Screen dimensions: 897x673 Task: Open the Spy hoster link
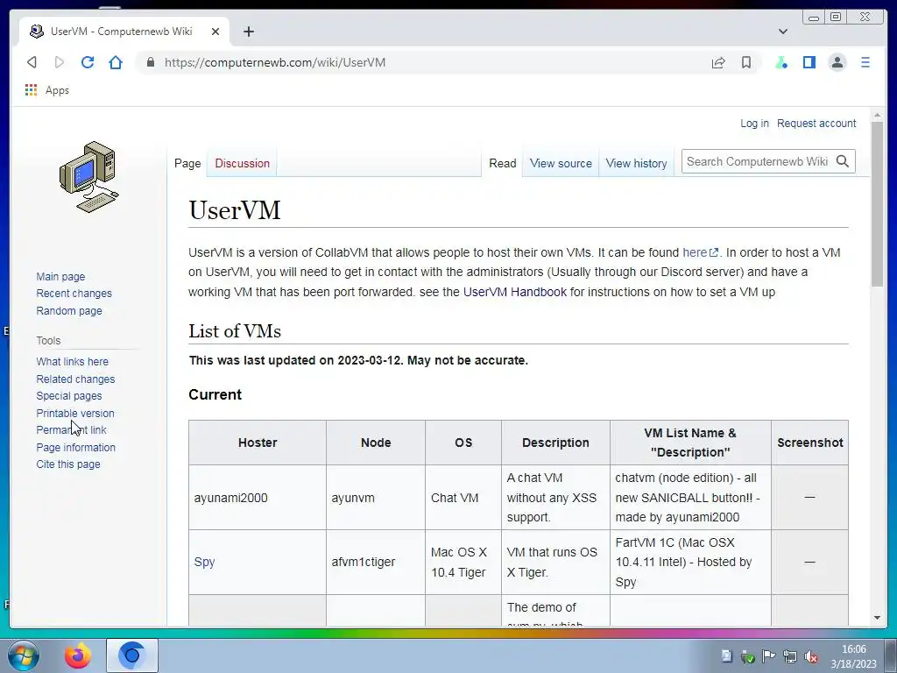(x=204, y=562)
